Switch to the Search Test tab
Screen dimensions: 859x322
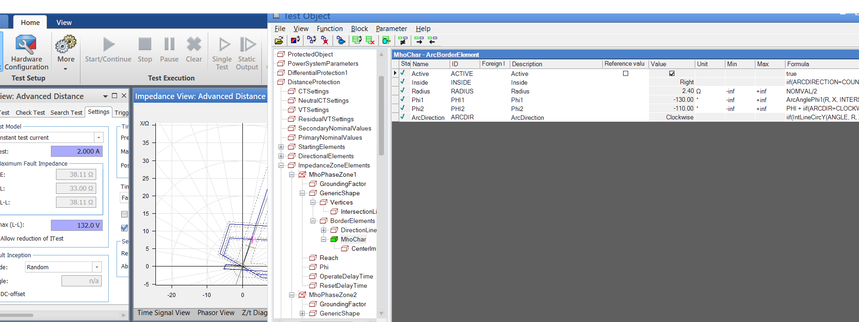coord(66,112)
